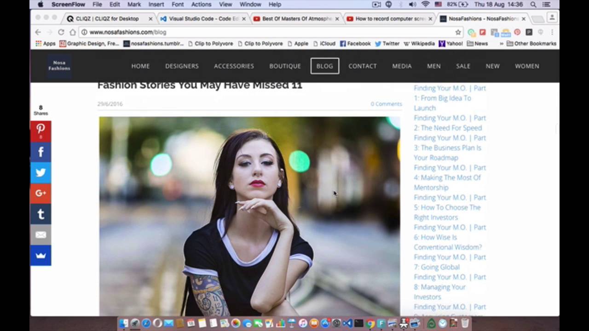Open the 0 Comments link
589x331 pixels.
point(386,104)
